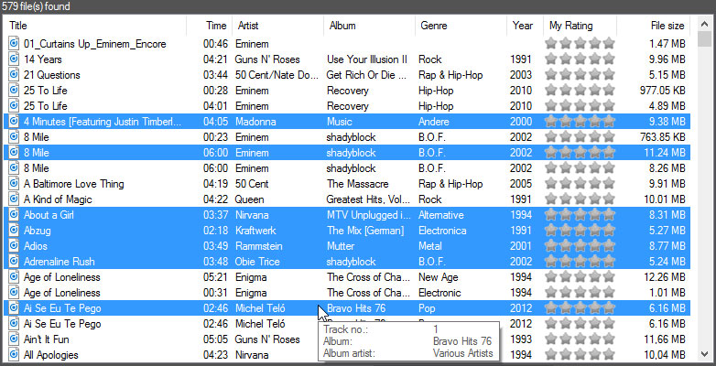Give Adios by Rammstein a one star rating
716x366 pixels.
pos(552,246)
